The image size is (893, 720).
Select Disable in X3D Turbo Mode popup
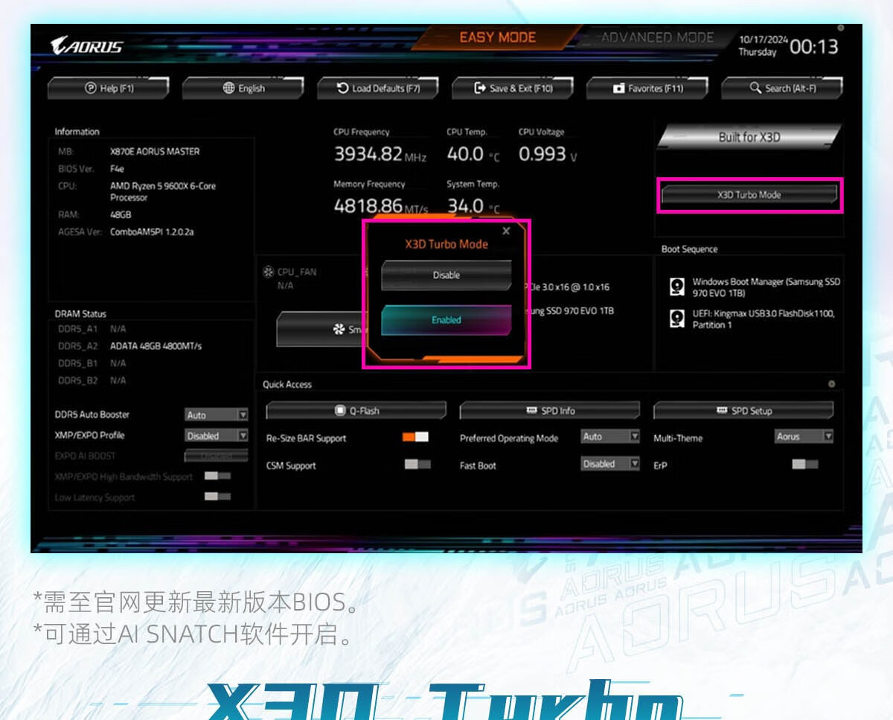(446, 275)
